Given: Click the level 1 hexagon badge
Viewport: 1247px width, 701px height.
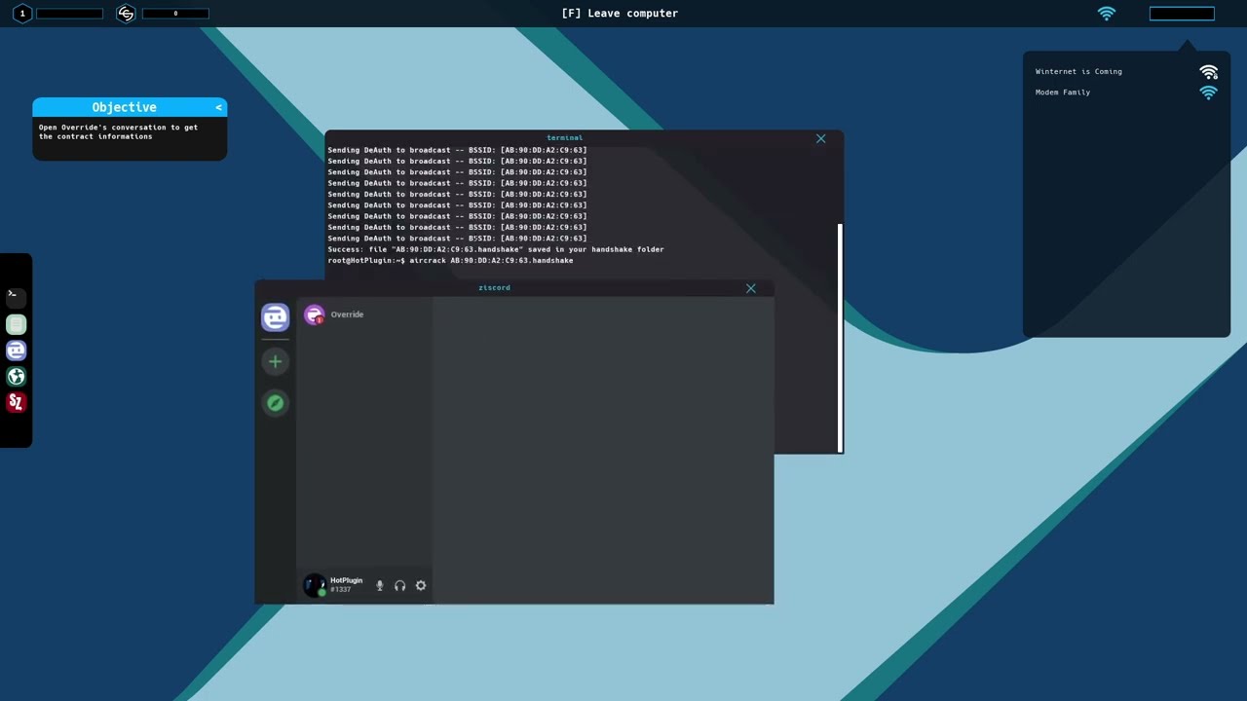Looking at the screenshot, I should pyautogui.click(x=22, y=14).
